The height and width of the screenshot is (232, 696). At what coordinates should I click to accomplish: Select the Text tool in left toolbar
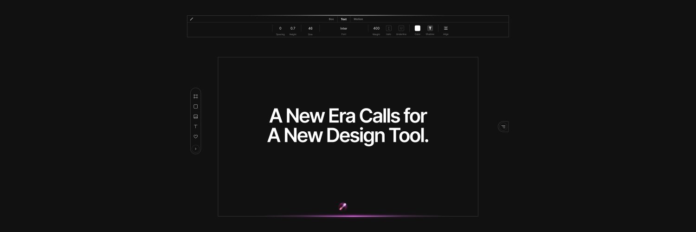tap(195, 126)
